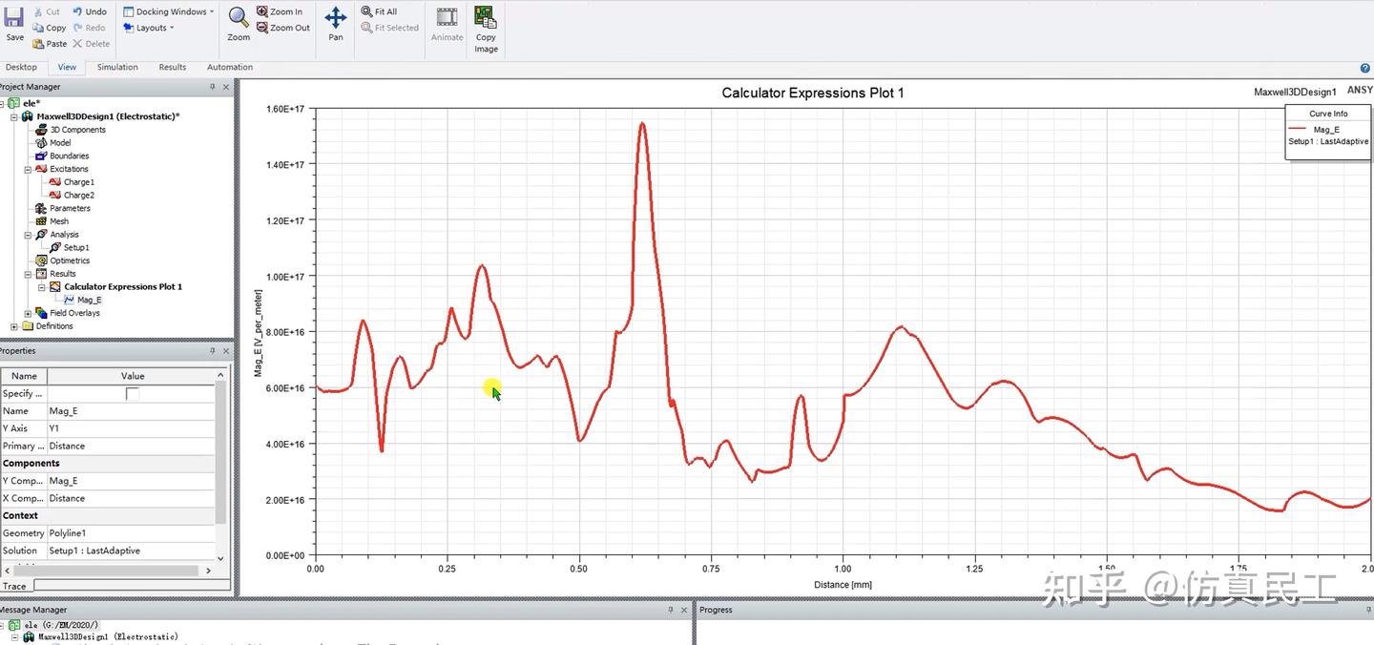This screenshot has width=1374, height=645.
Task: Switch to the Desktop ribbon tab
Action: click(x=21, y=67)
